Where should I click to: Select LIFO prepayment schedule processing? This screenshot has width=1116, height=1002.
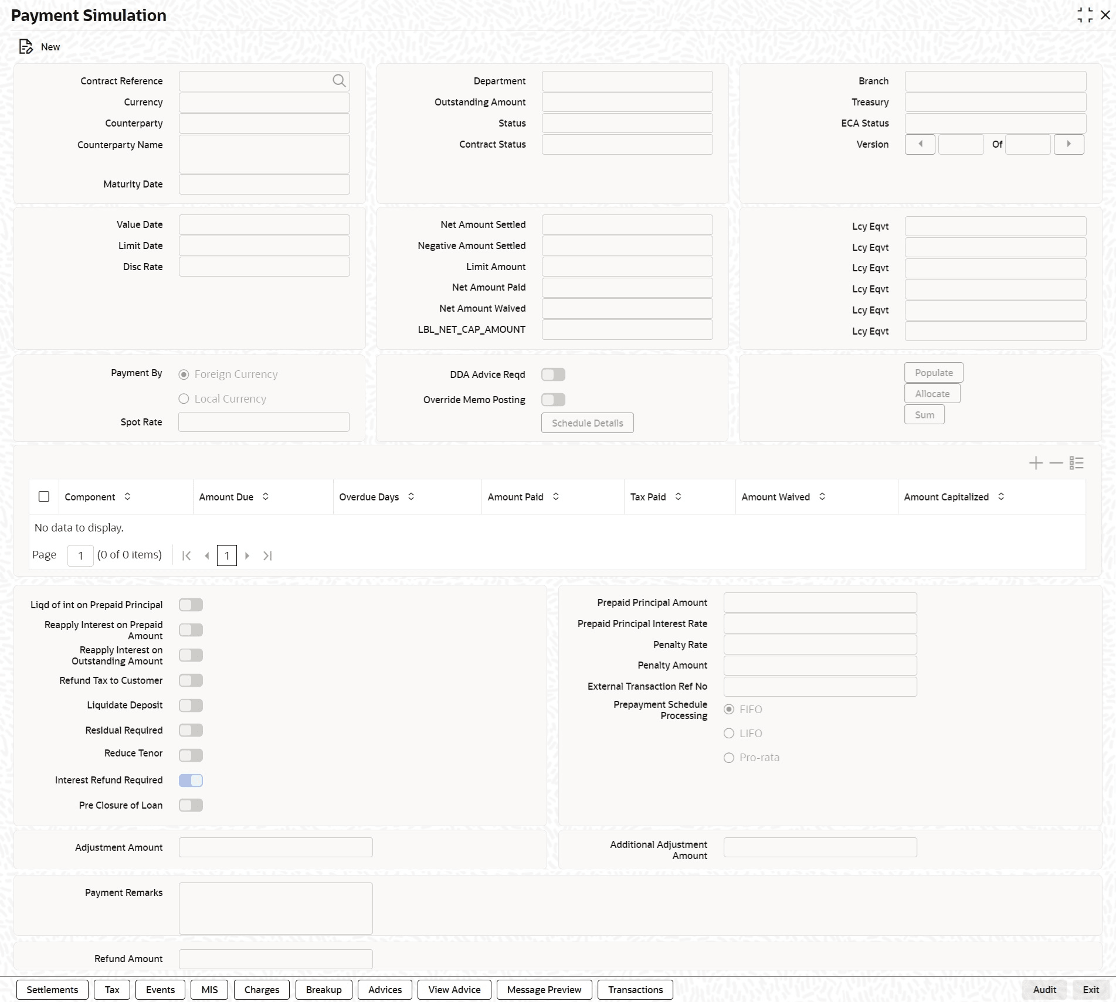(x=729, y=734)
